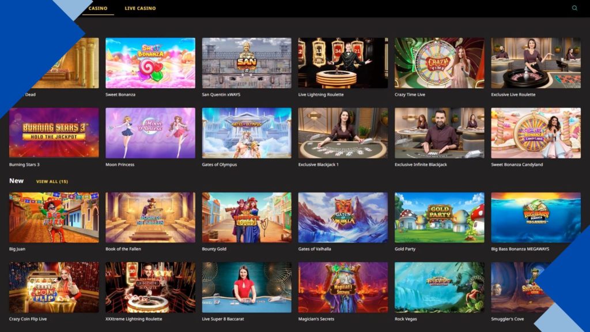This screenshot has width=590, height=332.
Task: Open the Moon Princess thumbnail
Action: (x=150, y=133)
